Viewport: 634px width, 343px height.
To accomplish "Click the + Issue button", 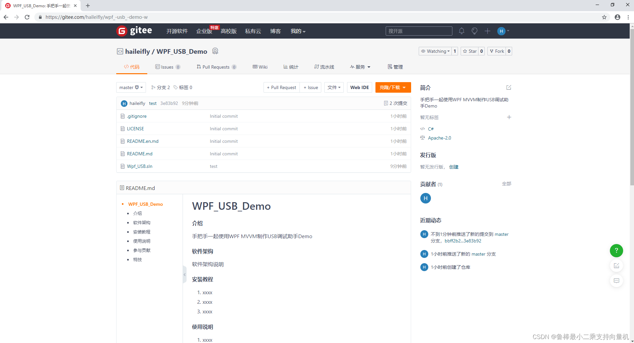I will click(x=311, y=87).
